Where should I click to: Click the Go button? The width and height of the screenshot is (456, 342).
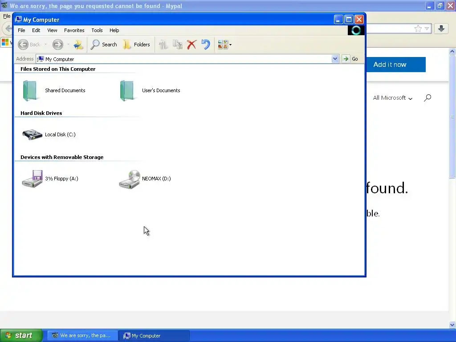click(350, 59)
